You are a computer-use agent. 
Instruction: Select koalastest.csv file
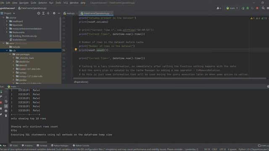point(19,39)
